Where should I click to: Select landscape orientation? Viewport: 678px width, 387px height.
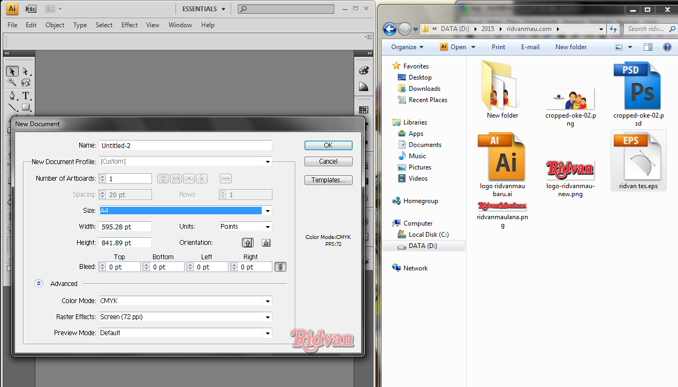(x=265, y=242)
